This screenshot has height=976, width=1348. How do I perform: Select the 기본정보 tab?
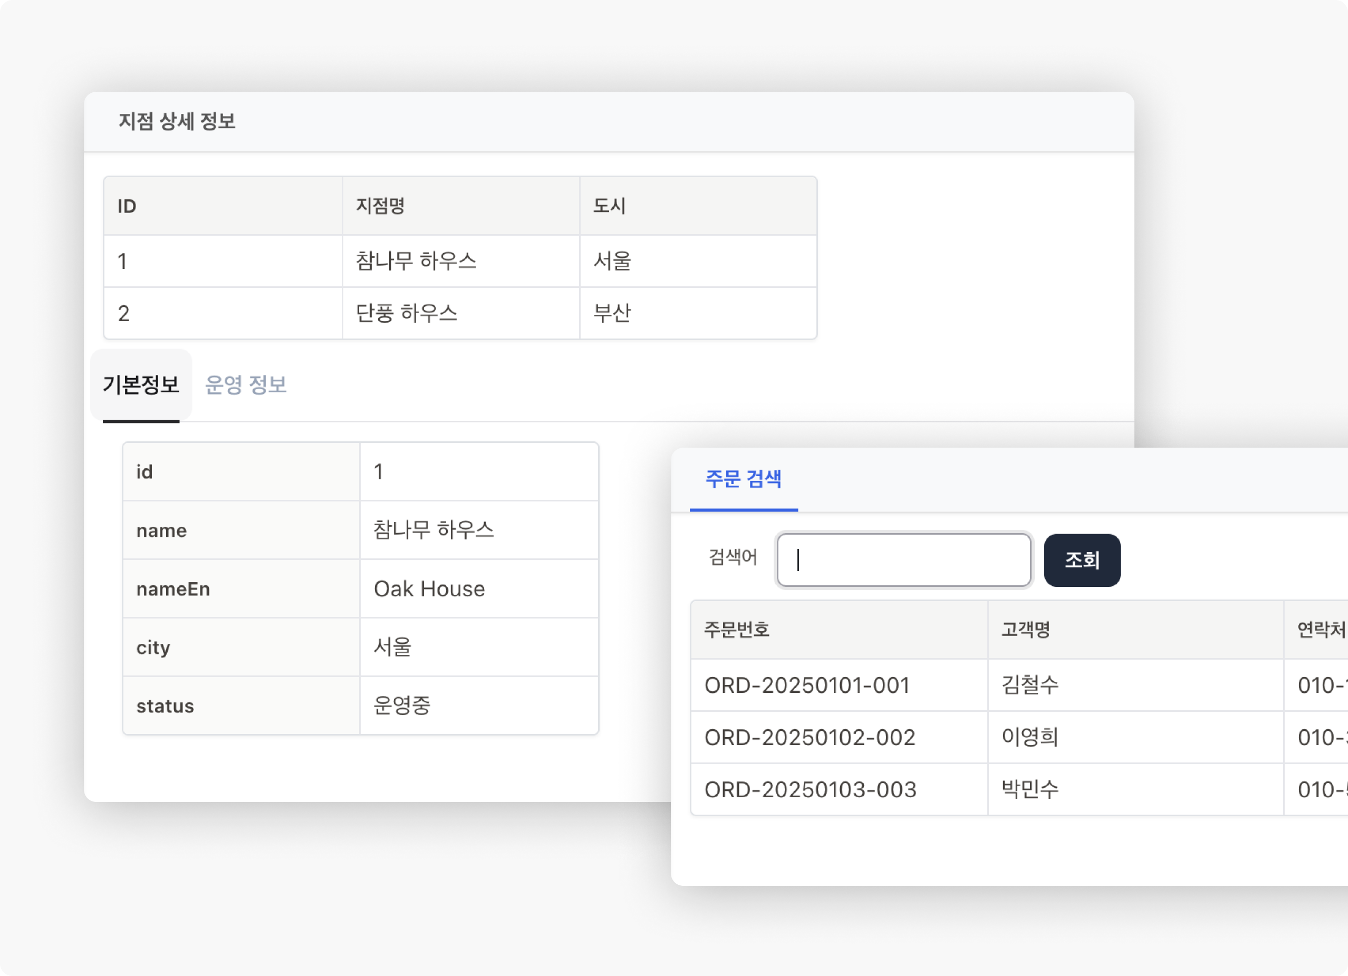pyautogui.click(x=141, y=384)
